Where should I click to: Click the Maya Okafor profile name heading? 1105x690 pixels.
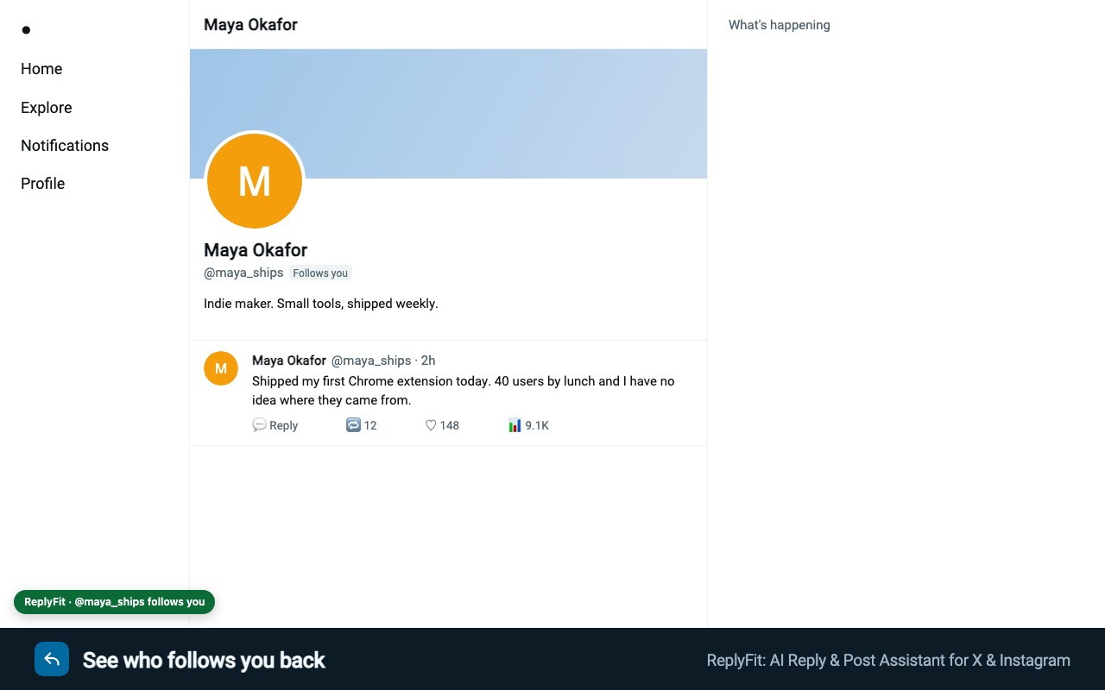point(256,250)
